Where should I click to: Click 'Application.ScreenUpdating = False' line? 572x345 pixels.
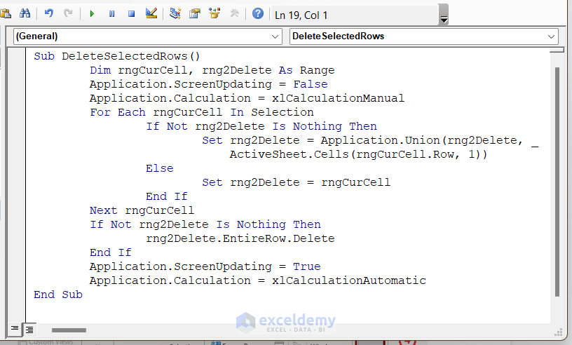[x=209, y=84]
